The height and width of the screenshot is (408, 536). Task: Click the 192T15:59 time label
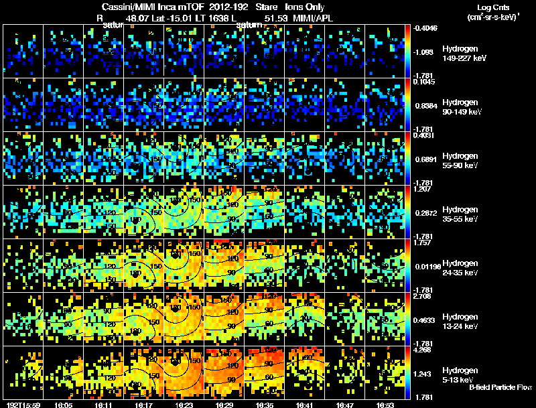click(x=23, y=405)
